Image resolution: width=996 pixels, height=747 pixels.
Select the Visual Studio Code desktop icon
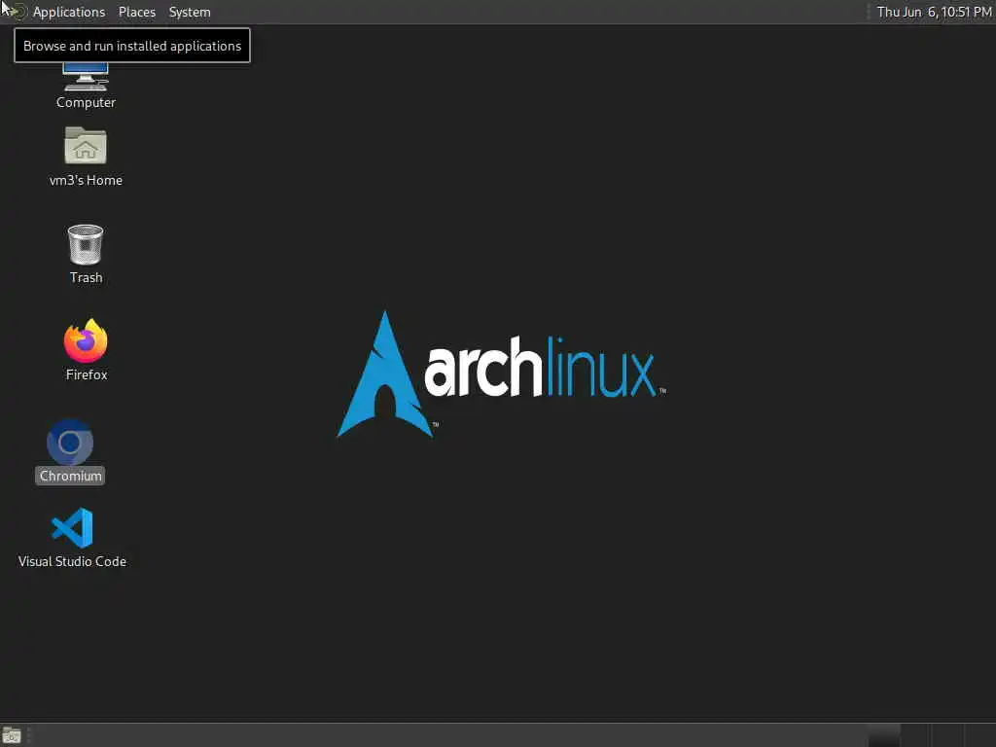72,537
